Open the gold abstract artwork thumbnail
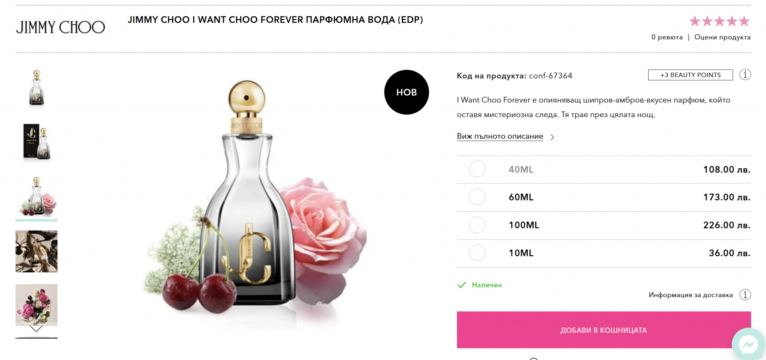This screenshot has width=766, height=360. (37, 251)
